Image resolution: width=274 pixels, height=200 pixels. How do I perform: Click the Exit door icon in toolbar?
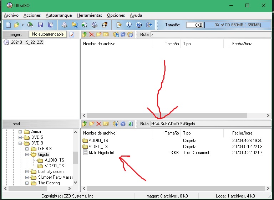(149, 25)
